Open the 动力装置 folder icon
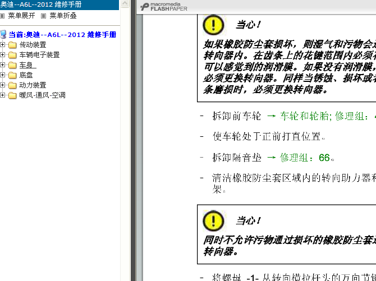 [12, 85]
